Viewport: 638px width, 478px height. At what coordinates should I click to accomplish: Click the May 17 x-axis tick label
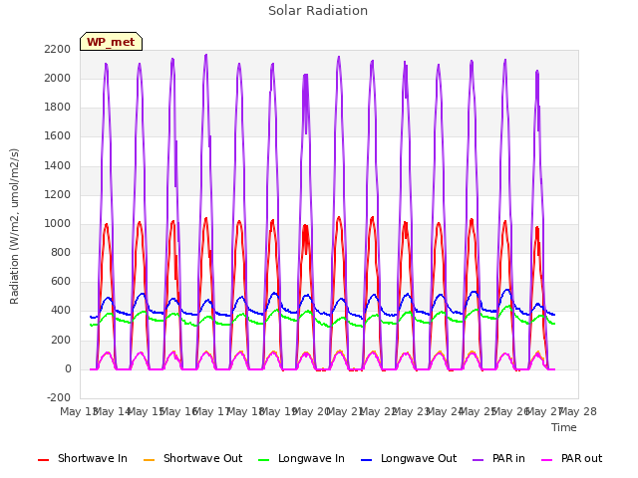(211, 411)
